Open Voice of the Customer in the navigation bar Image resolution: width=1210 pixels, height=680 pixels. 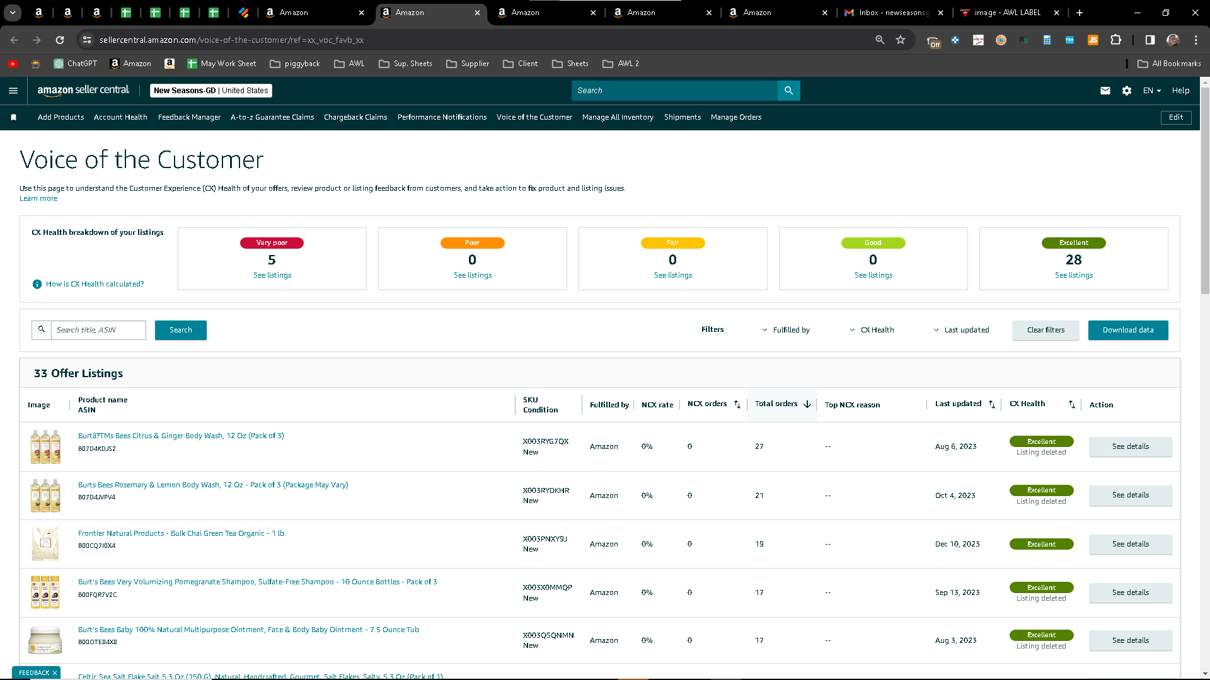coord(534,117)
